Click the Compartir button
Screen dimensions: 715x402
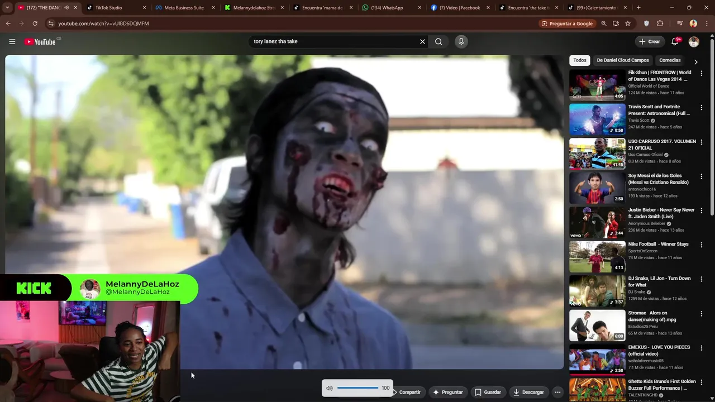pyautogui.click(x=409, y=392)
